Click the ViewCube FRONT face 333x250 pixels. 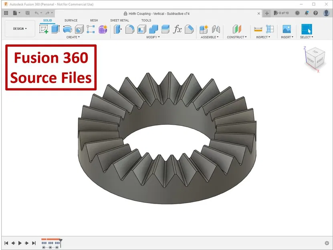(x=311, y=60)
